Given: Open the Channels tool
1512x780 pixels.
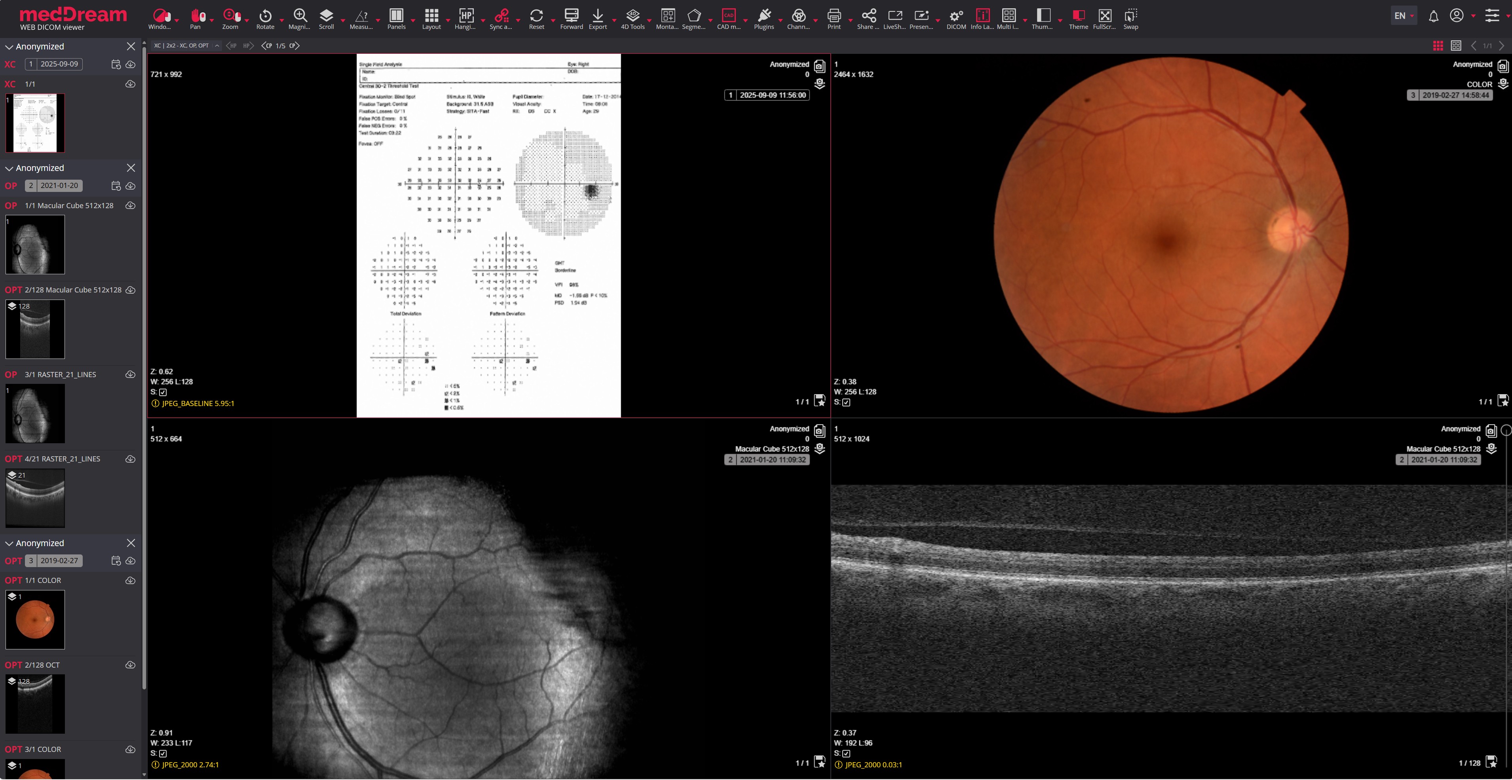Looking at the screenshot, I should [798, 19].
